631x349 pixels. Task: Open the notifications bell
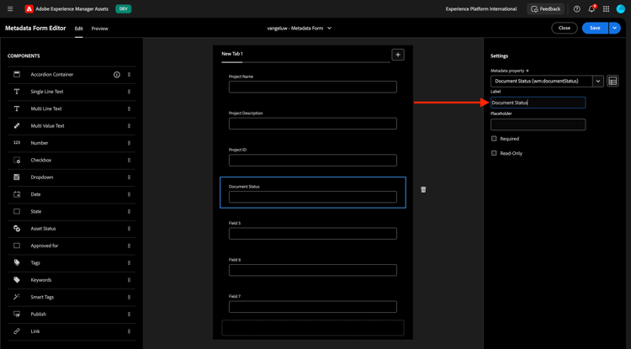tap(591, 9)
